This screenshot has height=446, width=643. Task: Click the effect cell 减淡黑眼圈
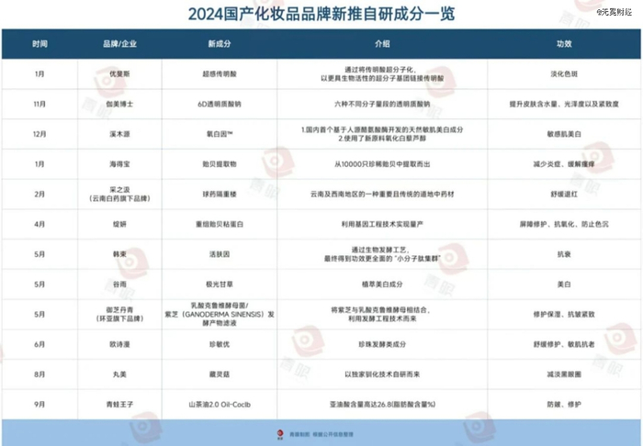[564, 374]
